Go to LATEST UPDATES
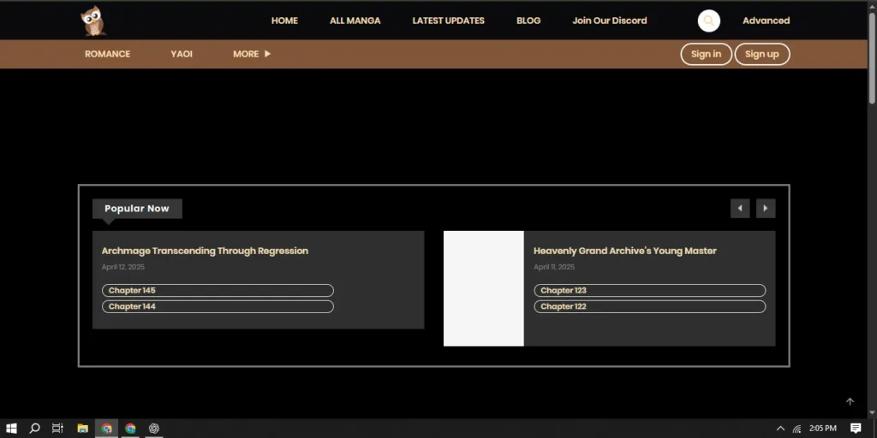The height and width of the screenshot is (438, 877). pos(448,21)
